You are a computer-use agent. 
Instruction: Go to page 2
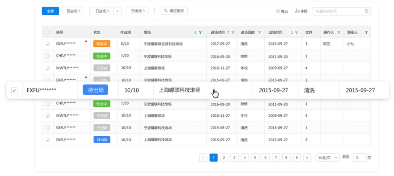tap(224, 157)
